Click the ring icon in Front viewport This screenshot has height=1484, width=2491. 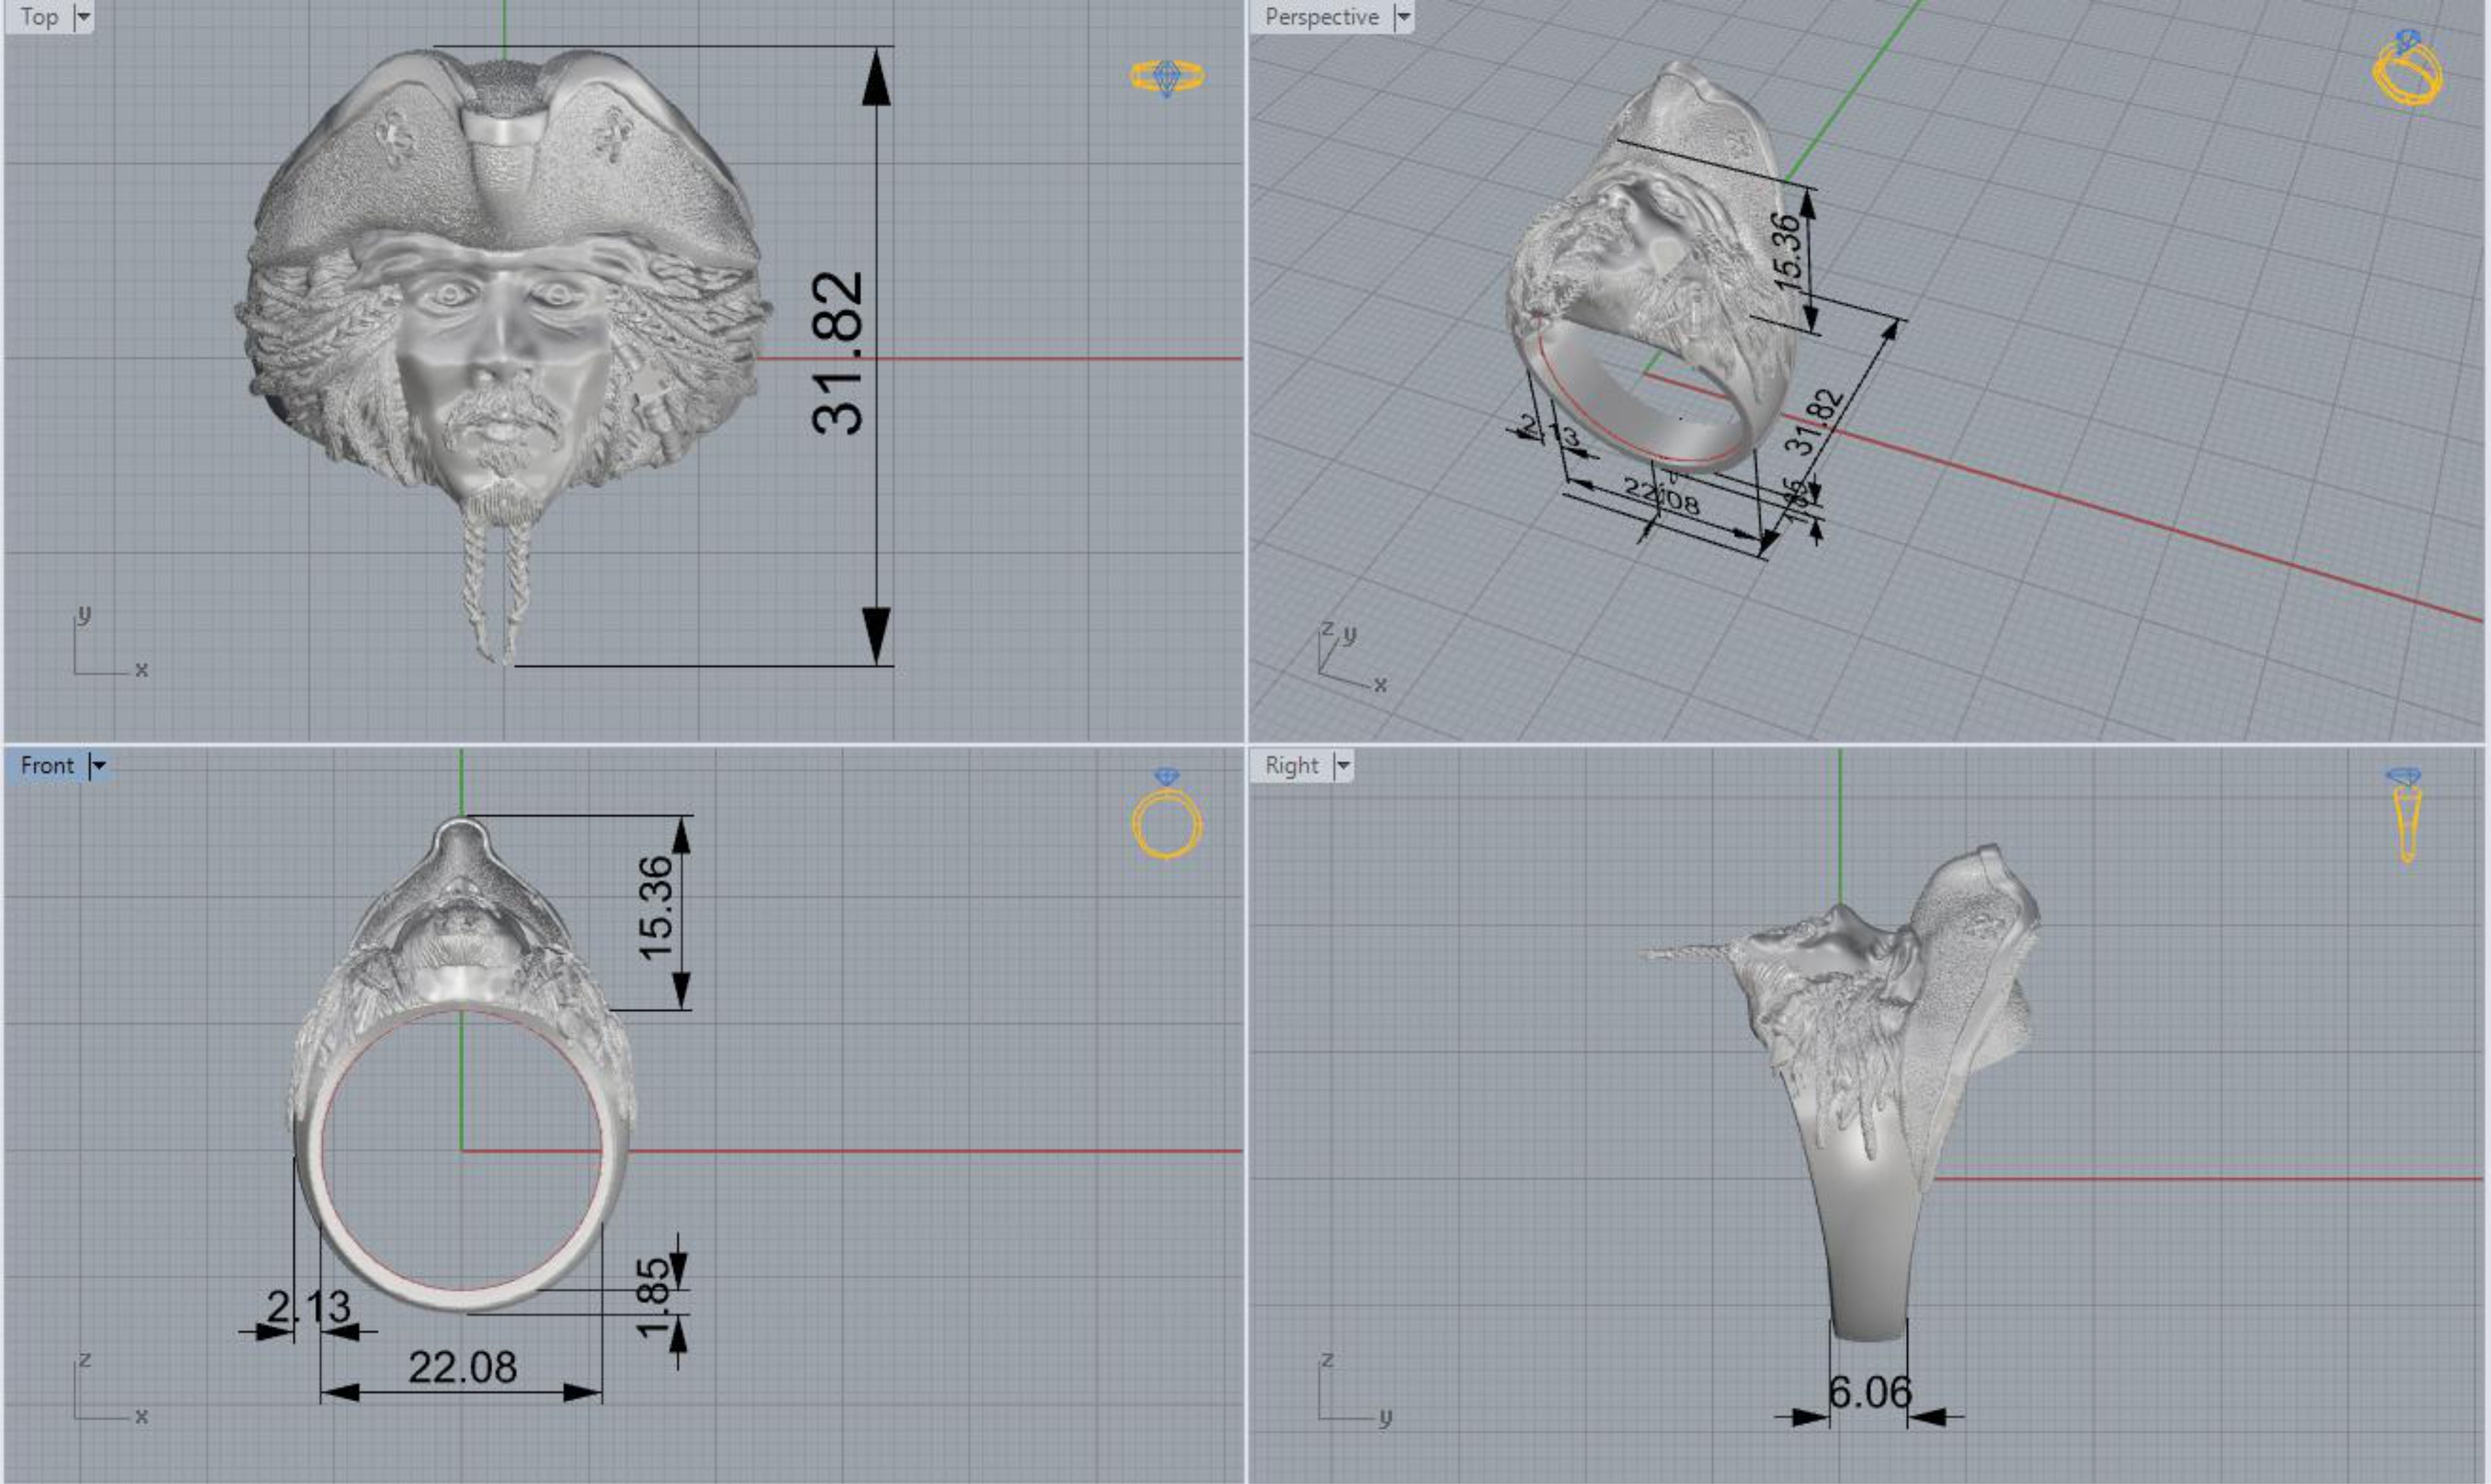tap(1167, 814)
